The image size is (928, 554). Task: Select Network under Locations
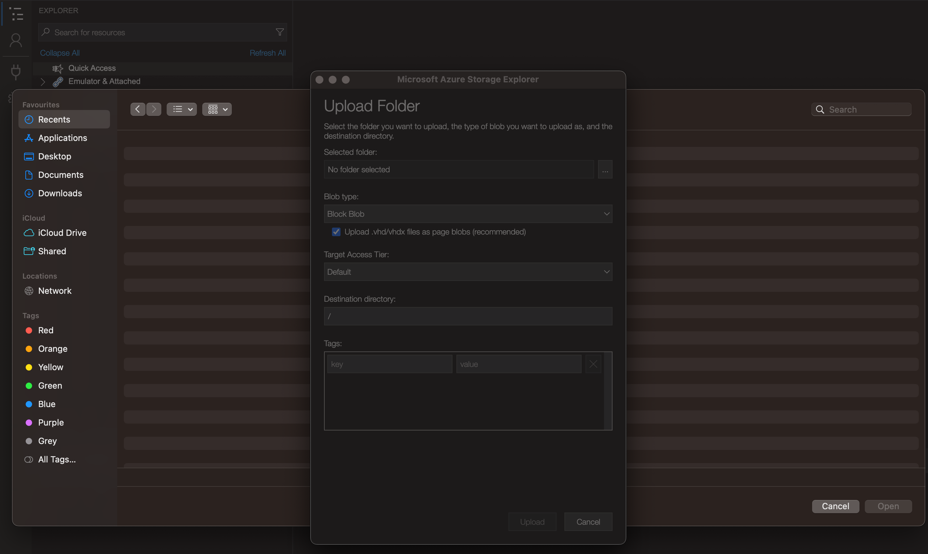tap(64, 291)
